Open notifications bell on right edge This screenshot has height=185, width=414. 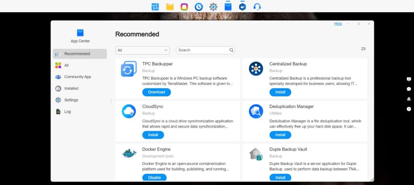point(409,99)
